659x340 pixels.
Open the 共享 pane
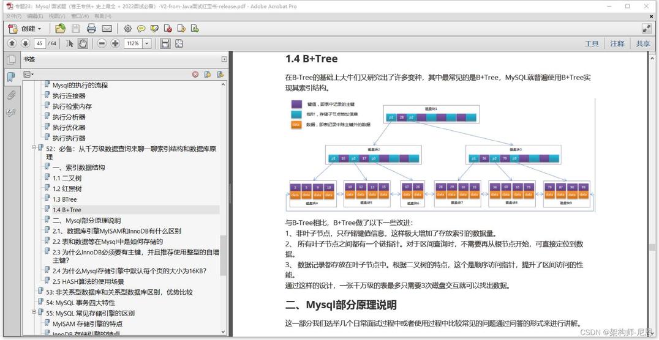tap(642, 43)
